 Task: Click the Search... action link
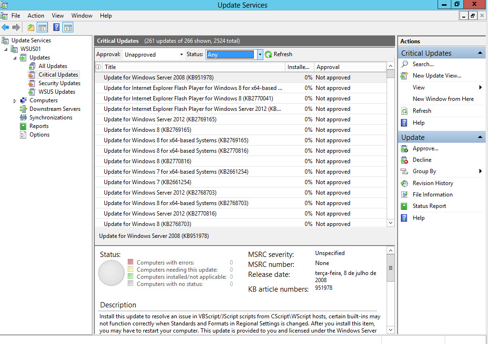[423, 64]
